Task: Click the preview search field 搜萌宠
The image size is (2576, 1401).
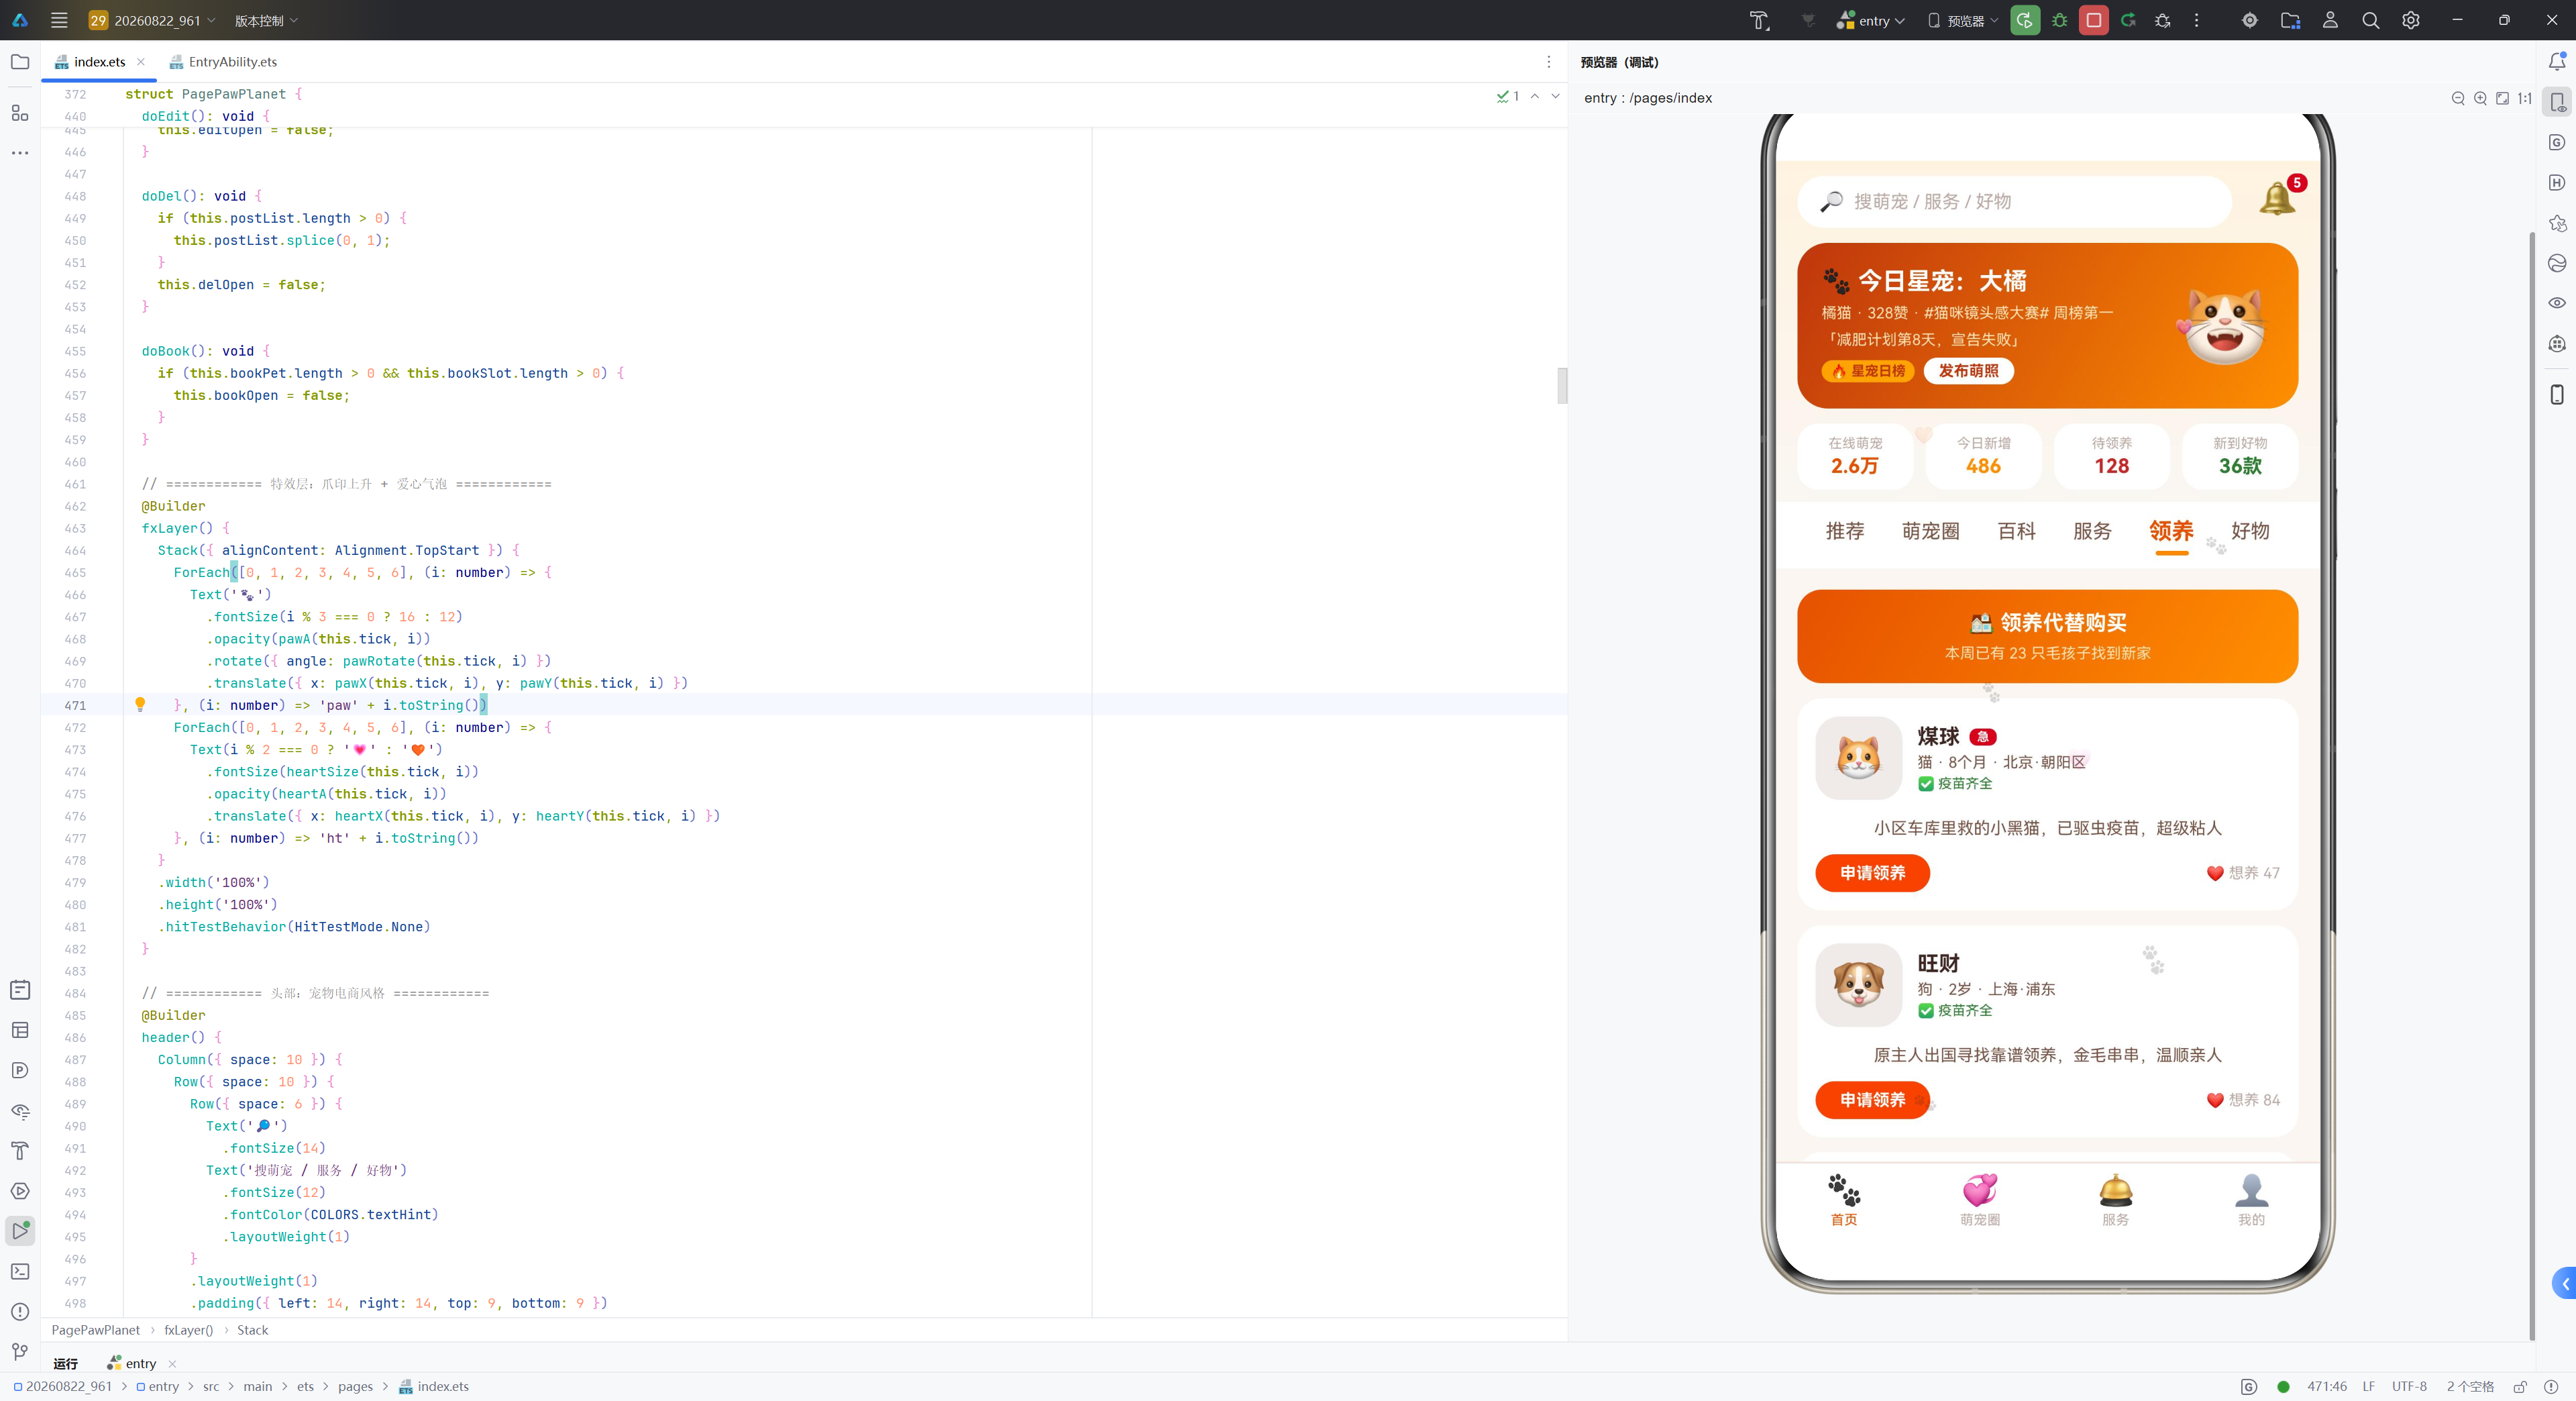Action: point(2014,202)
